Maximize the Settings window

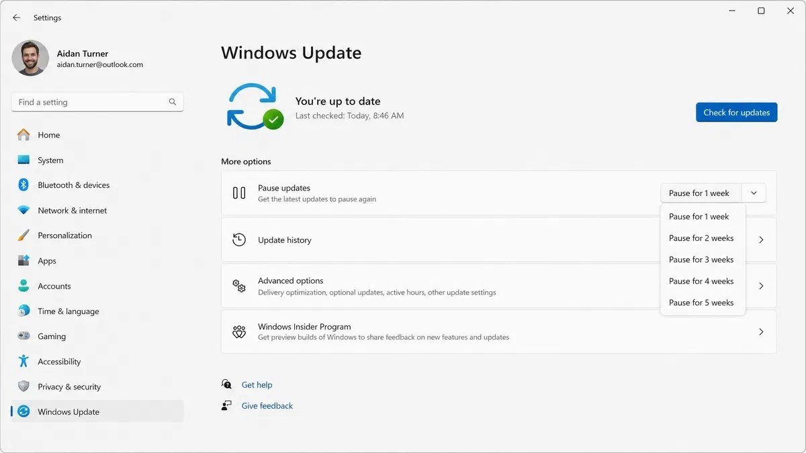(761, 11)
